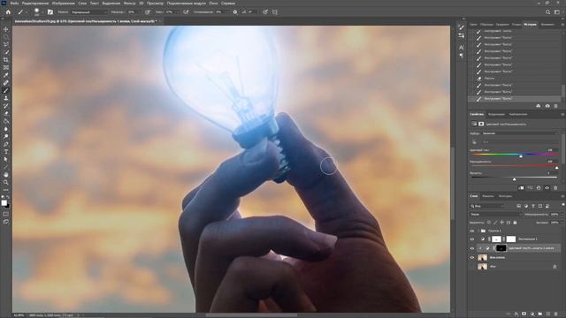Switch to the Каналы tab

(x=487, y=196)
